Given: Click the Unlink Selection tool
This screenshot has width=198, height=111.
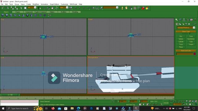Looking at the screenshot, I should (16, 8).
